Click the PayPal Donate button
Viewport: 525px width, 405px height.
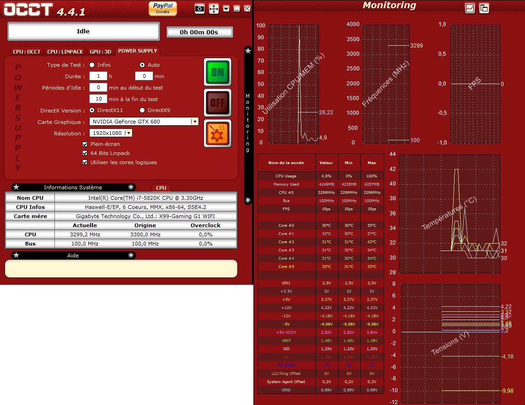(x=163, y=8)
